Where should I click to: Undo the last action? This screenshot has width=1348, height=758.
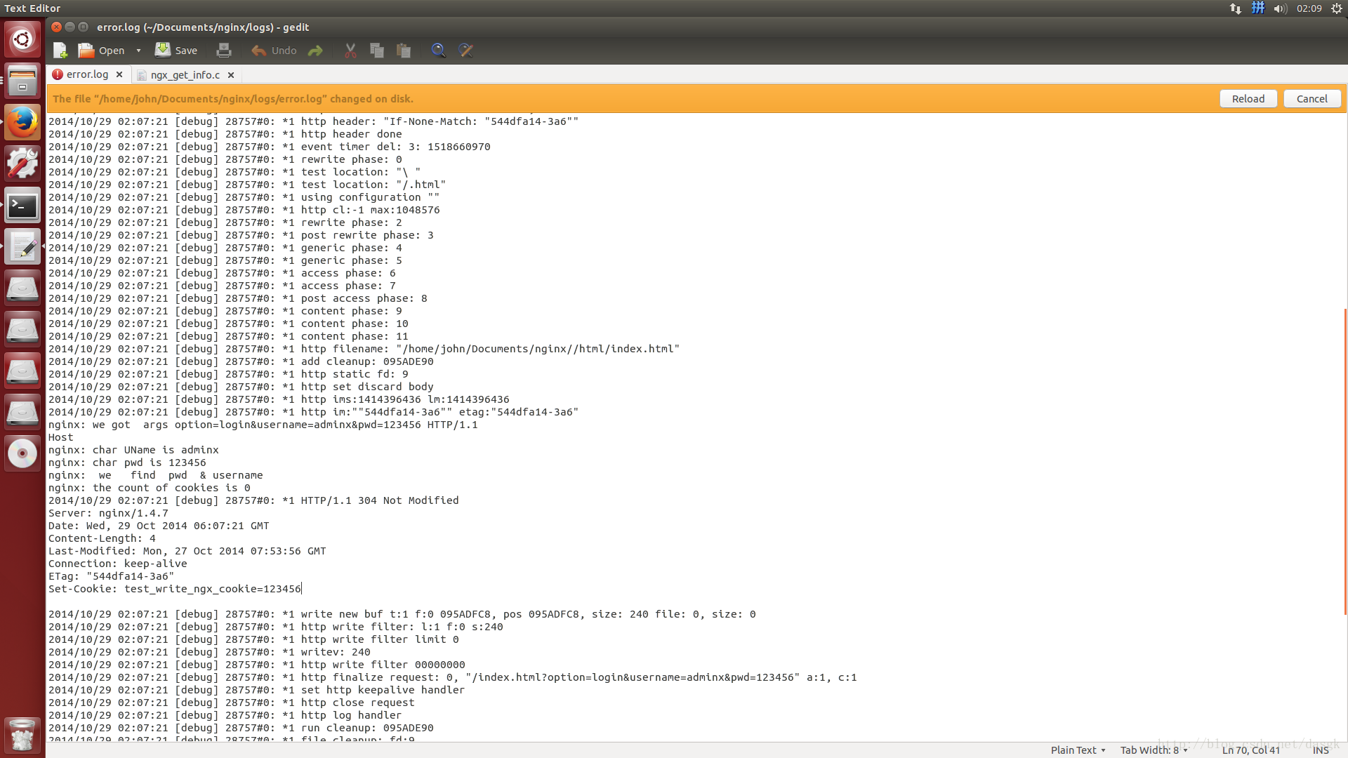274,51
